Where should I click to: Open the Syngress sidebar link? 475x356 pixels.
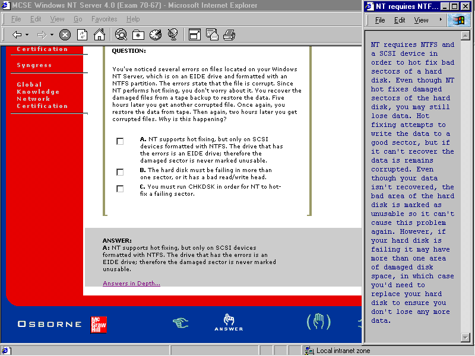(x=34, y=65)
